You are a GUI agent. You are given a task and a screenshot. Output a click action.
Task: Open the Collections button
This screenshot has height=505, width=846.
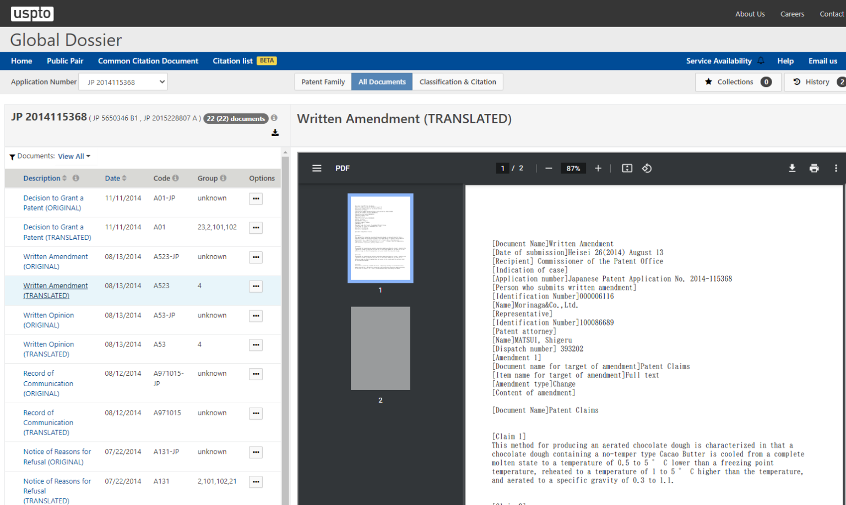pos(738,82)
